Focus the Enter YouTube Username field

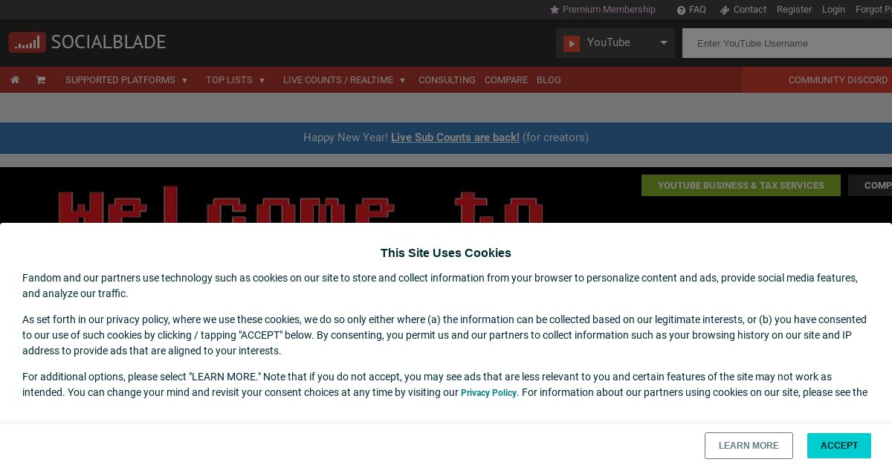pyautogui.click(x=787, y=43)
